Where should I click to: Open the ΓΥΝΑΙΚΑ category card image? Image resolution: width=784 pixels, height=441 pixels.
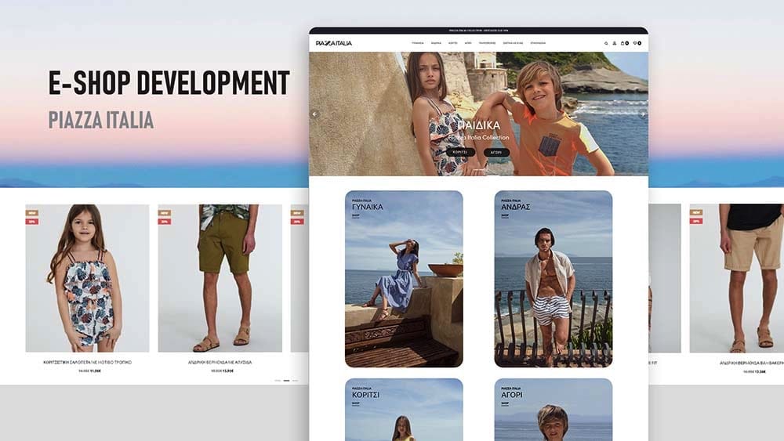coord(404,279)
